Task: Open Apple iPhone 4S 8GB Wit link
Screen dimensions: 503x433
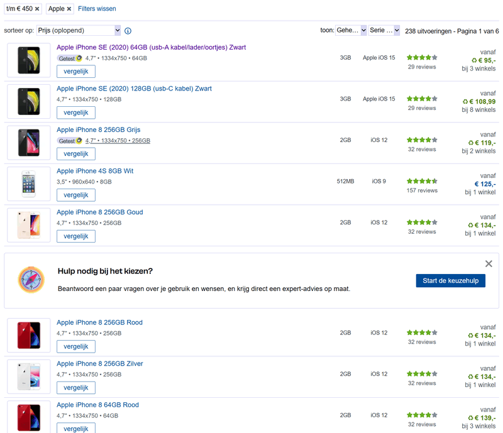Action: coord(95,171)
